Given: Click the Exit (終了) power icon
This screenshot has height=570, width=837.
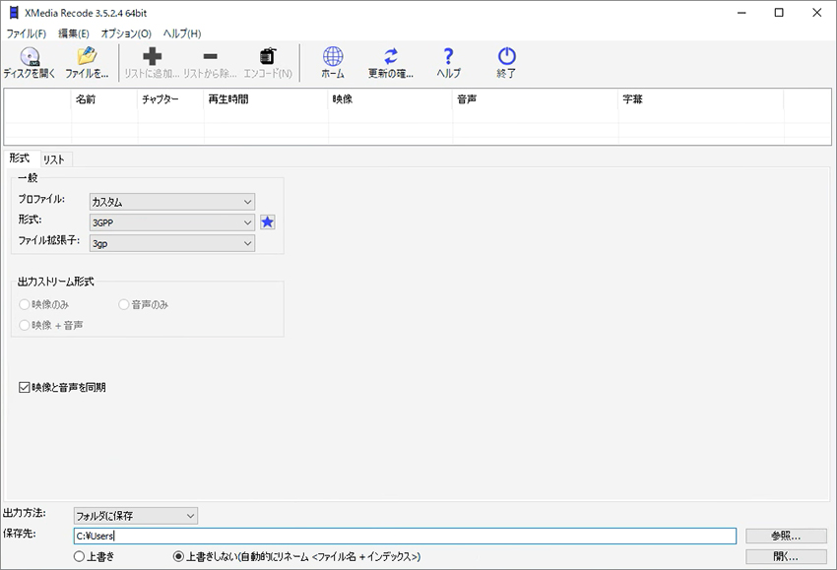Looking at the screenshot, I should click(506, 56).
